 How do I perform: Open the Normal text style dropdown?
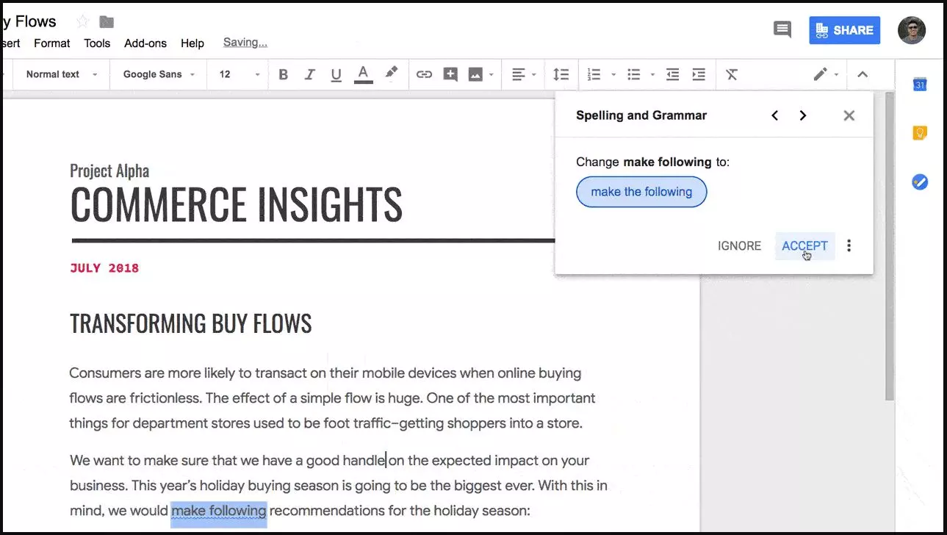(62, 74)
